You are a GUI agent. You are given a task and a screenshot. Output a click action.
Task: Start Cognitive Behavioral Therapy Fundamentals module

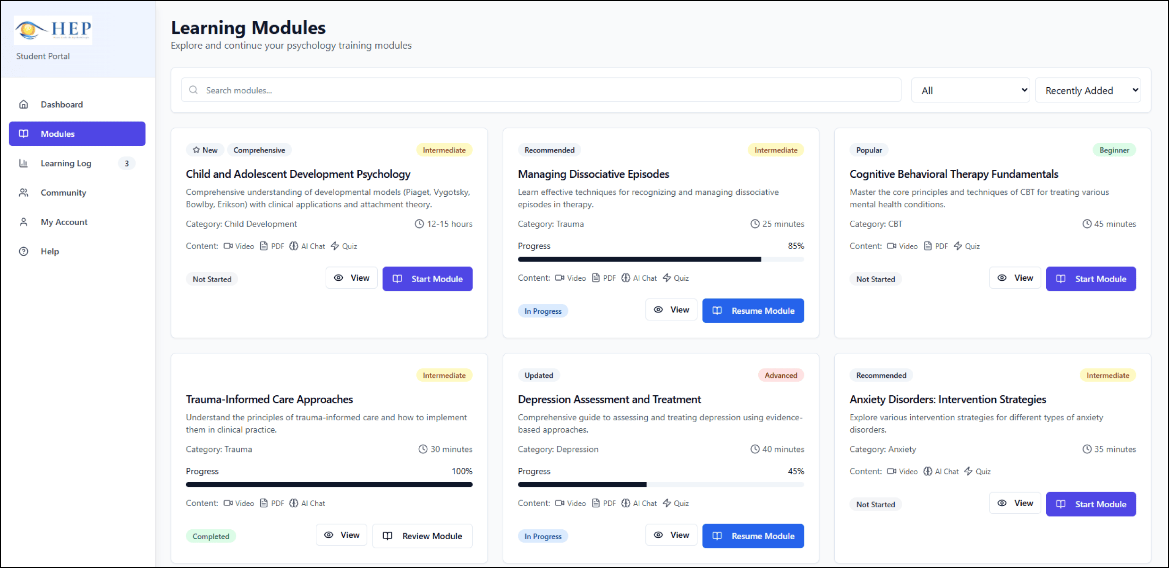1091,279
